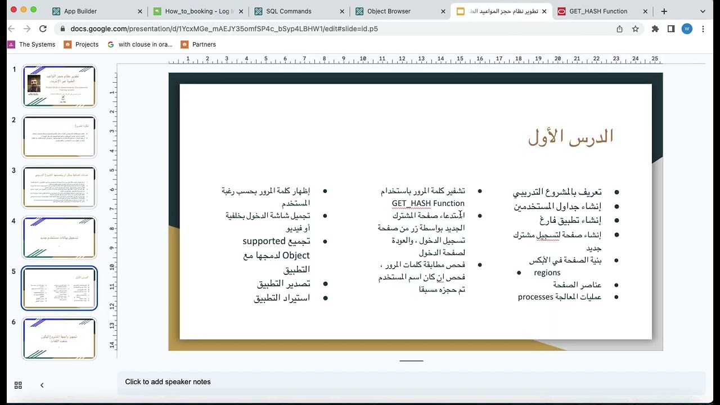Click the GET_HASH Function text on slide

(x=428, y=203)
